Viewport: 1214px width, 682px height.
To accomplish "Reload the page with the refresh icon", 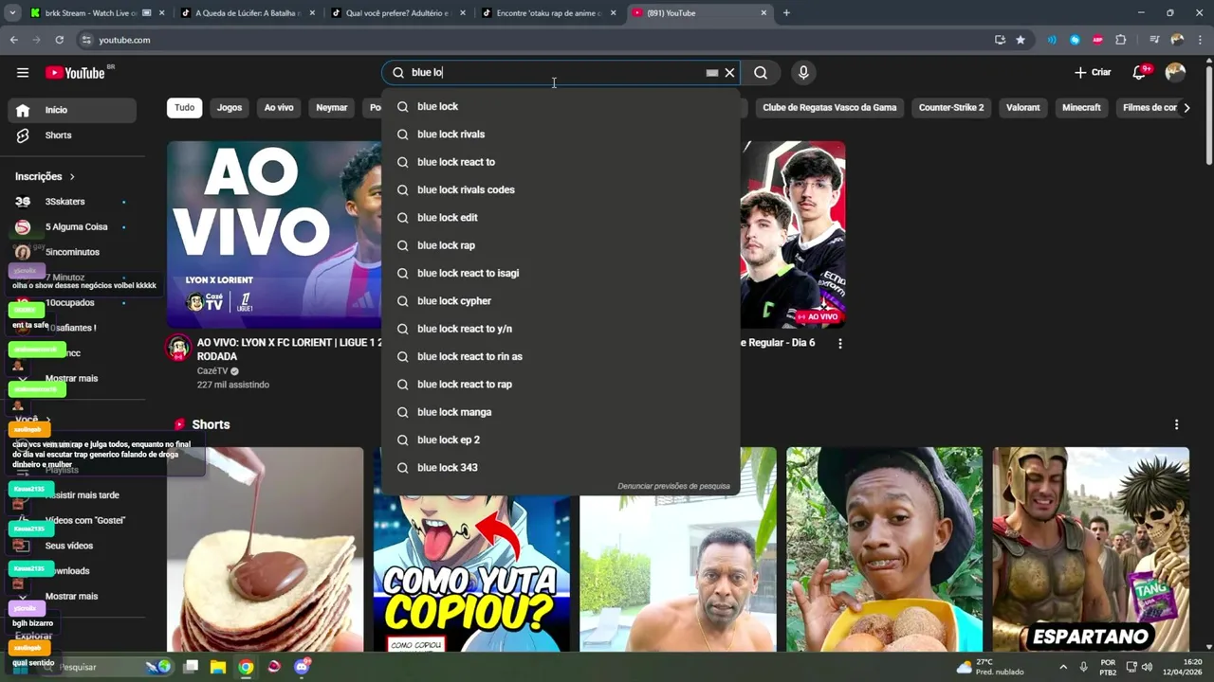I will click(x=59, y=40).
